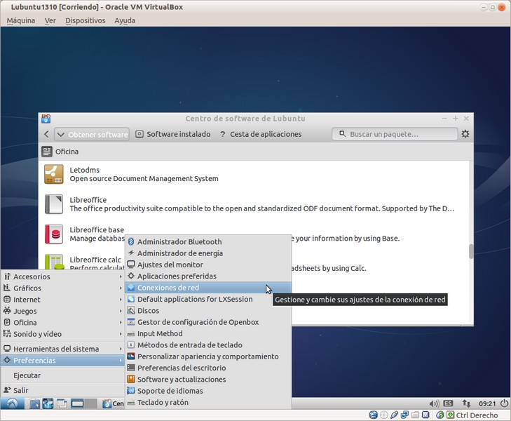
Task: Click the VirtualBox shared folders indicator
Action: (415, 415)
